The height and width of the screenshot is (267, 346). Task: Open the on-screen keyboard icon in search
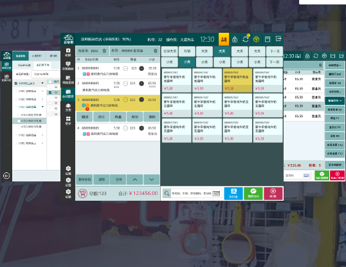coord(216,194)
